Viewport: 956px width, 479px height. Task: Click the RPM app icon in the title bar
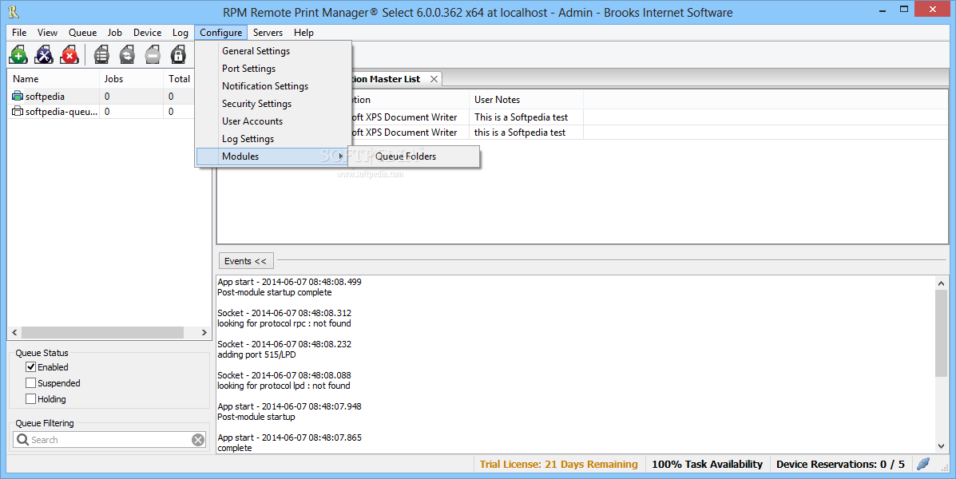[14, 12]
